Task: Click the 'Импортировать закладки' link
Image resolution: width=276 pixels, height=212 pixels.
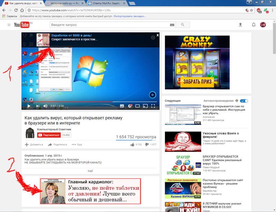Action: (130, 16)
